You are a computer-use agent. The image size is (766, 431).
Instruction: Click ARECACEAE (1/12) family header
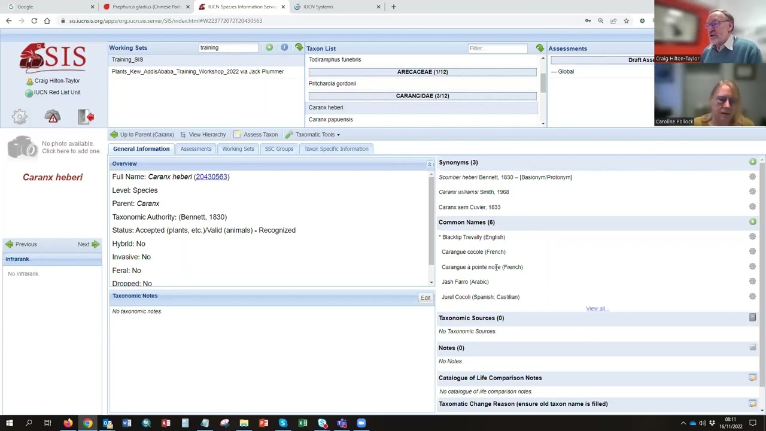click(x=422, y=72)
